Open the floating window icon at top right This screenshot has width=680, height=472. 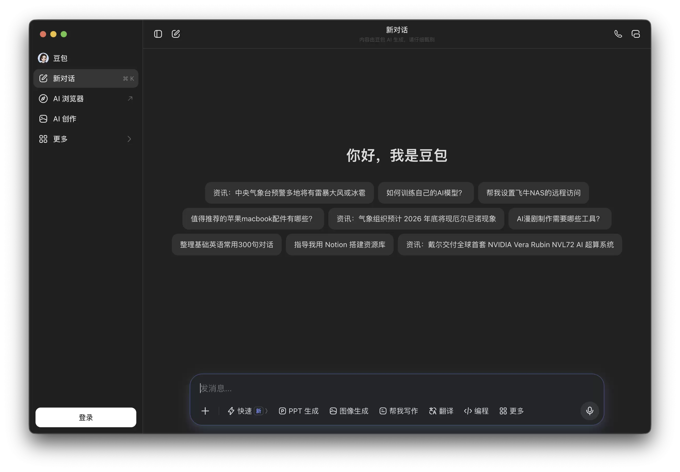tap(636, 34)
